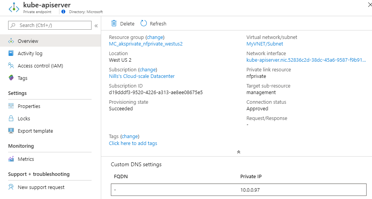The width and height of the screenshot is (372, 199).
Task: Close the kube-apiserver blade
Action: coord(370,5)
